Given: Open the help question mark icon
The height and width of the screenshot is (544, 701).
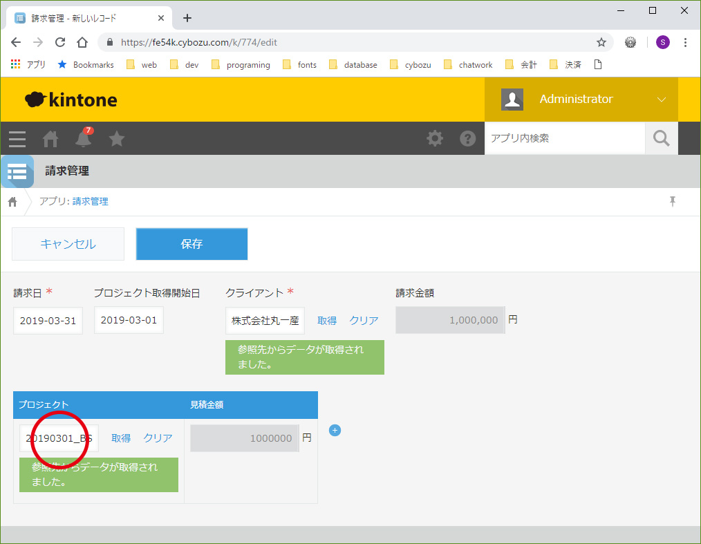Looking at the screenshot, I should pos(468,139).
